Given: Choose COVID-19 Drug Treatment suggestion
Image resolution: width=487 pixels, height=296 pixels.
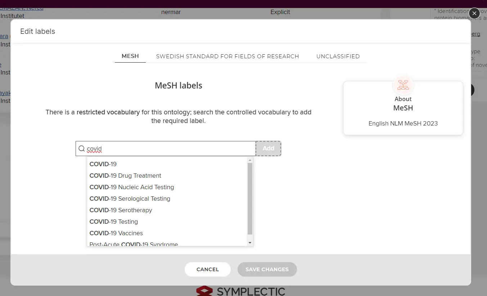Looking at the screenshot, I should pos(125,176).
